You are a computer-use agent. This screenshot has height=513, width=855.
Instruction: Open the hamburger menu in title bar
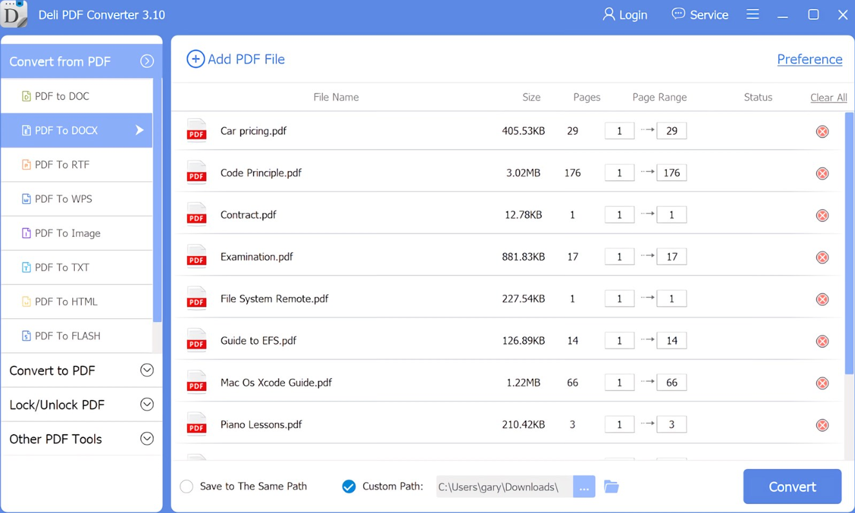click(752, 14)
